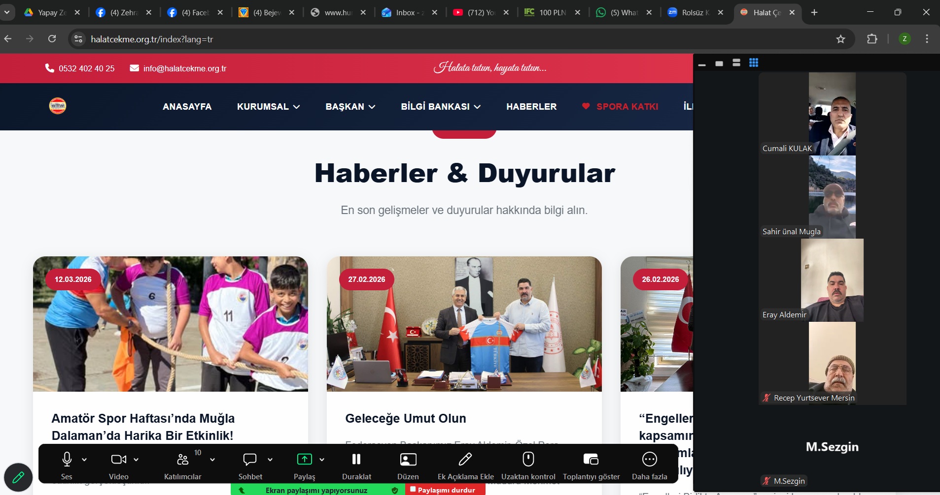Open the tab search dropdown arrow
Viewport: 940px width, 495px height.
pyautogui.click(x=7, y=12)
